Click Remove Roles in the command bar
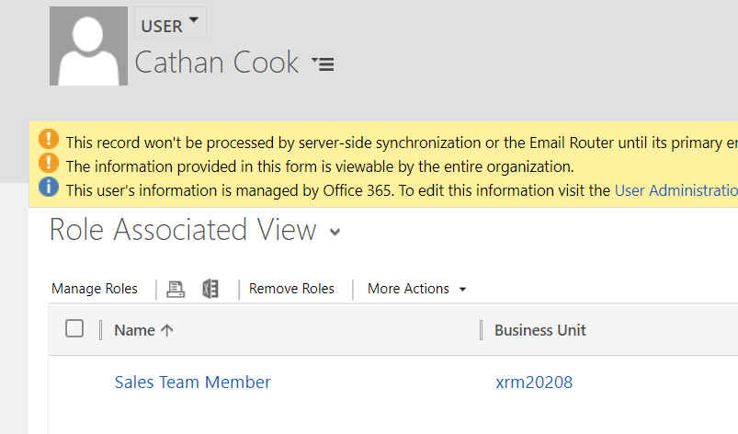 pyautogui.click(x=291, y=289)
